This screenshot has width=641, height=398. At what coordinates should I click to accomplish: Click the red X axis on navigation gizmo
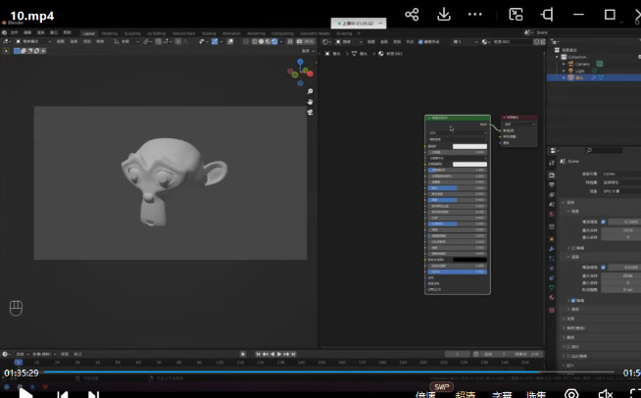coord(311,74)
